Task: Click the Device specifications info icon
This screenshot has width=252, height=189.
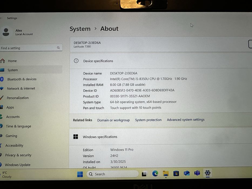Action: tap(76, 61)
